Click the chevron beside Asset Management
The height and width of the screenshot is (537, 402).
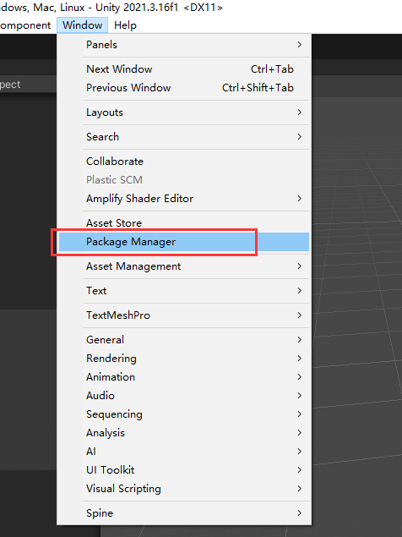point(299,266)
